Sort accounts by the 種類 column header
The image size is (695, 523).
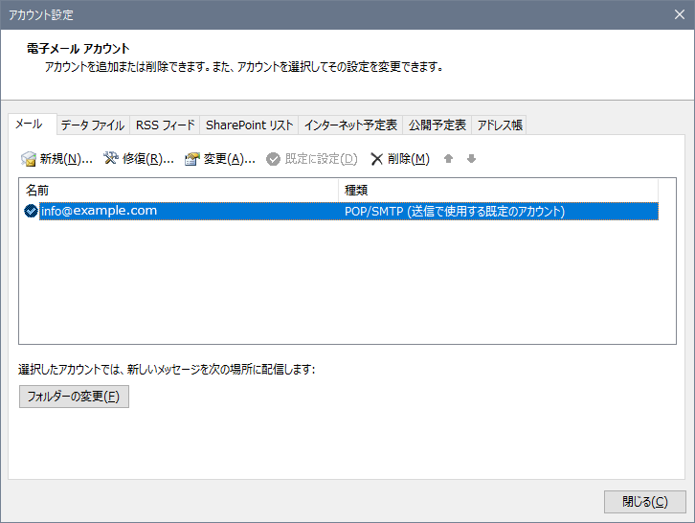(x=498, y=190)
